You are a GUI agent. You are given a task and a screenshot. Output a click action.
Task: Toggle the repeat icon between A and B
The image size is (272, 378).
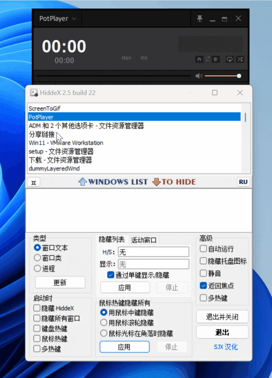(207, 59)
